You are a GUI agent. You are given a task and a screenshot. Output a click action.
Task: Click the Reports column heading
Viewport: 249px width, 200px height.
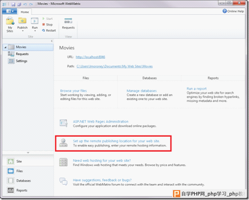pos(213,78)
